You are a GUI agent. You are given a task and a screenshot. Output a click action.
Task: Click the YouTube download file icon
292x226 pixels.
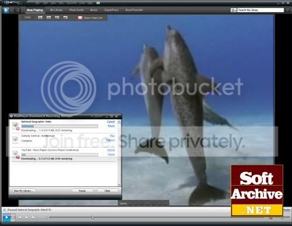pos(16,154)
